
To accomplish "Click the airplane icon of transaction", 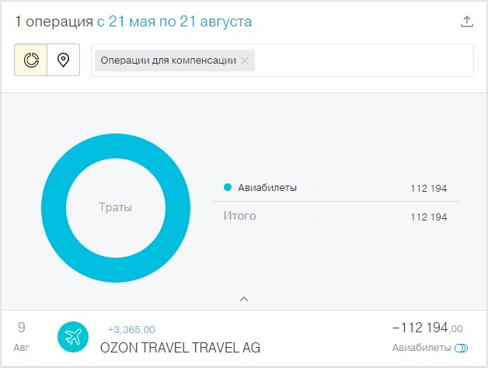I will point(73,337).
